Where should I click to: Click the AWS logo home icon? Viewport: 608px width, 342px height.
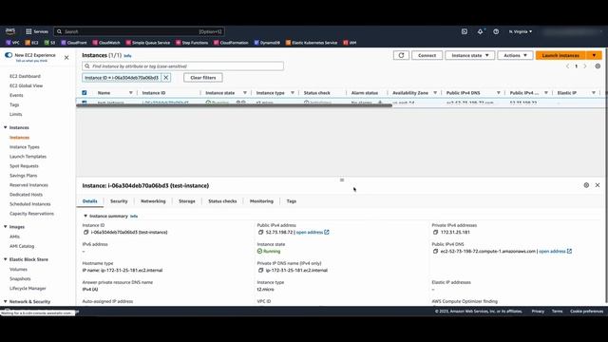pos(10,31)
